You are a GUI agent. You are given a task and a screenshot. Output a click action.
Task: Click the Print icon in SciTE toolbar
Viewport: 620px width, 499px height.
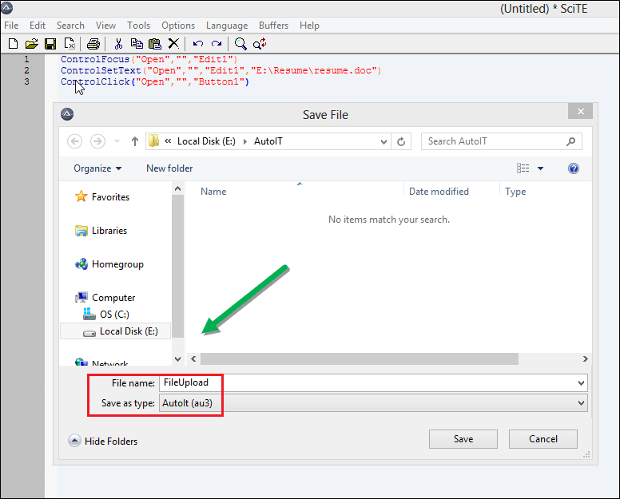93,43
